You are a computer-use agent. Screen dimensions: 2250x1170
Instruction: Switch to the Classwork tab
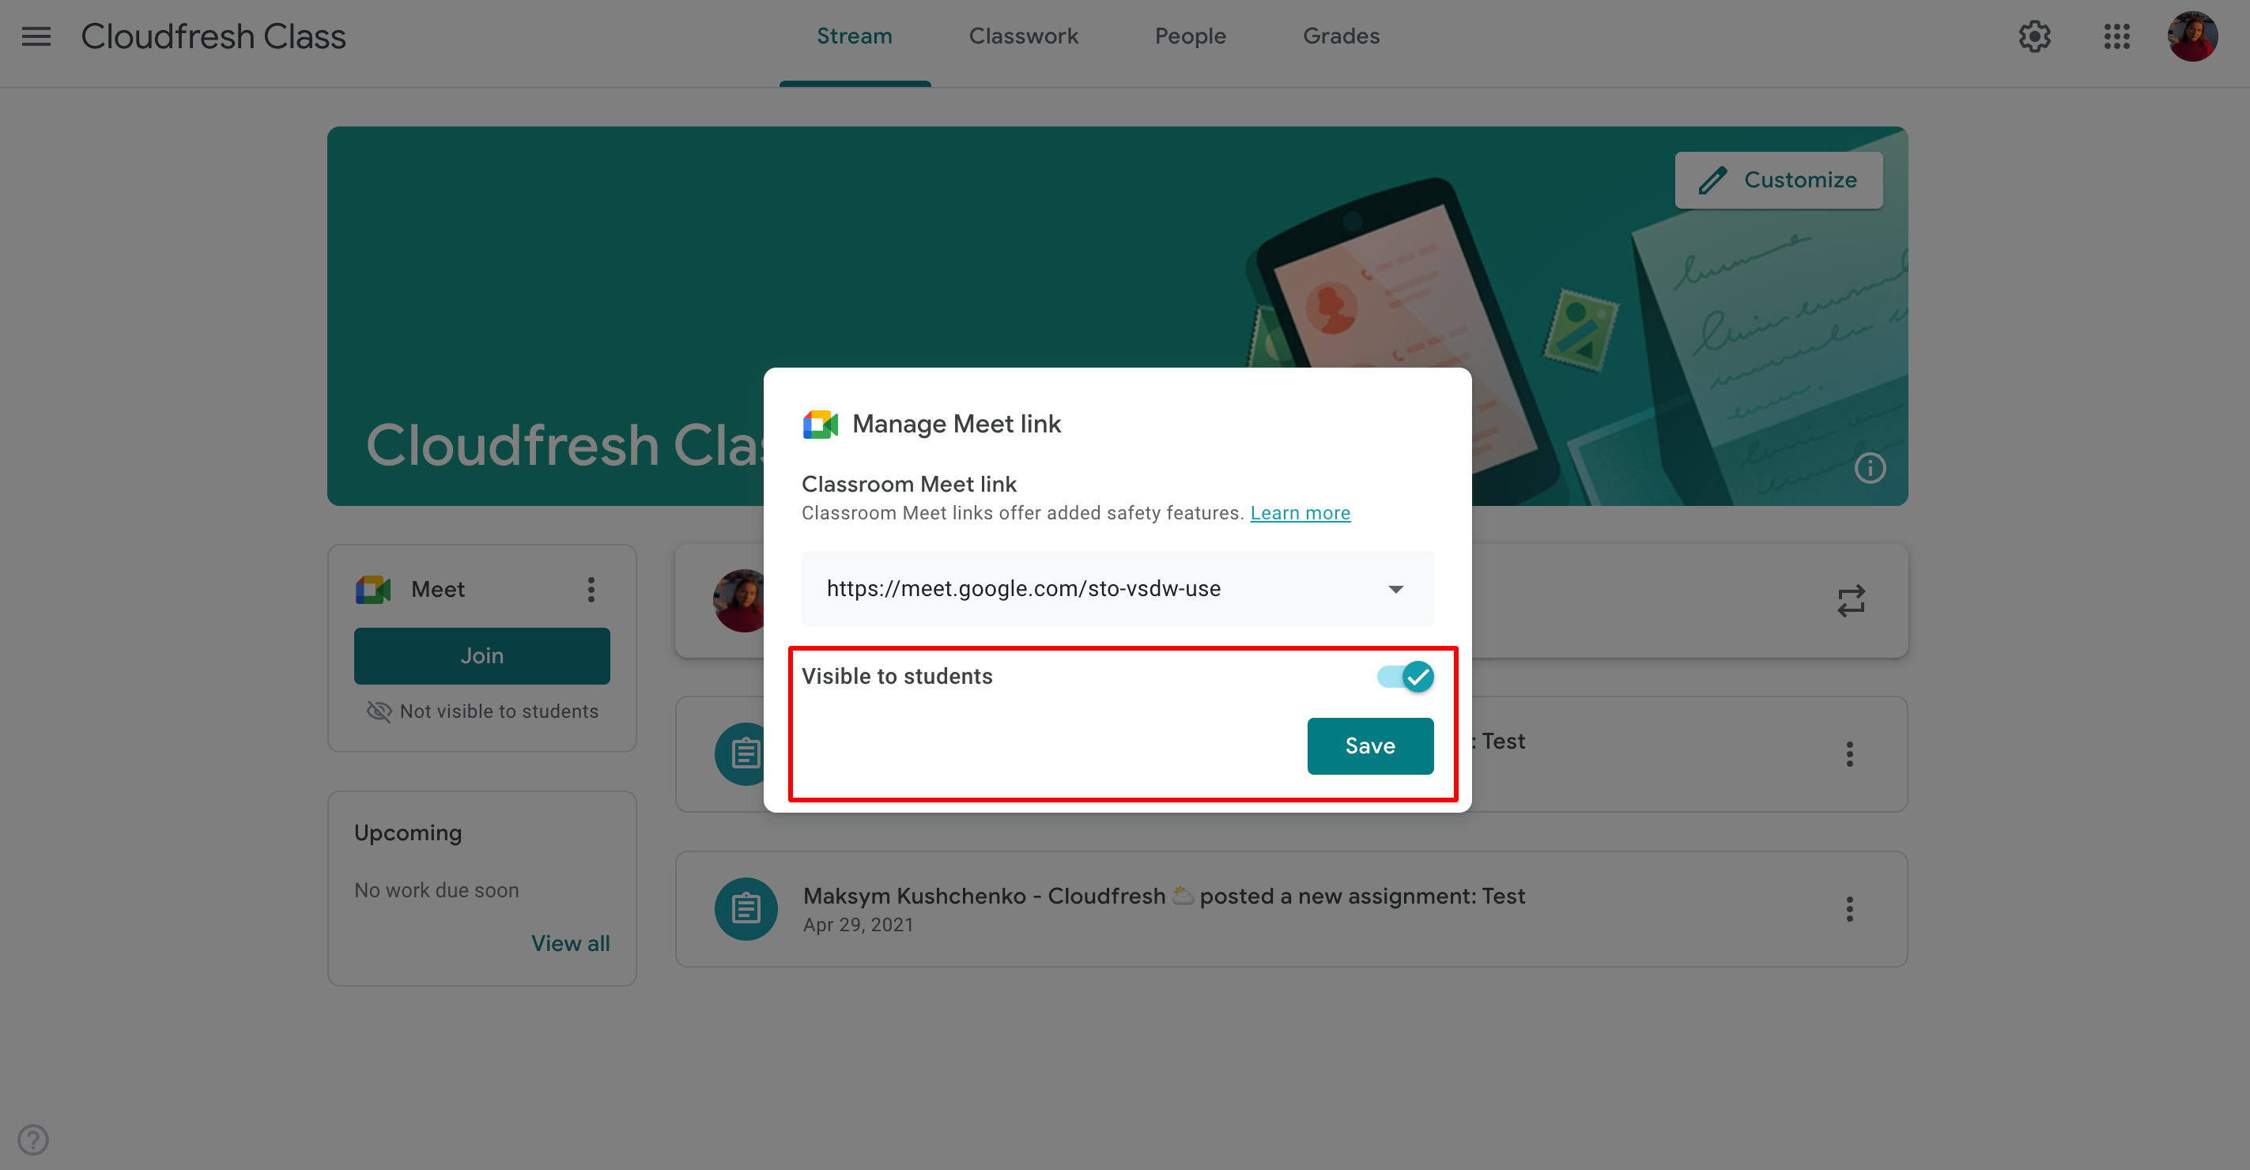1024,37
